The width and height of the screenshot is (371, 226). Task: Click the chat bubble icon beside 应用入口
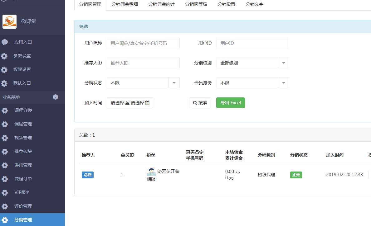coord(4,42)
